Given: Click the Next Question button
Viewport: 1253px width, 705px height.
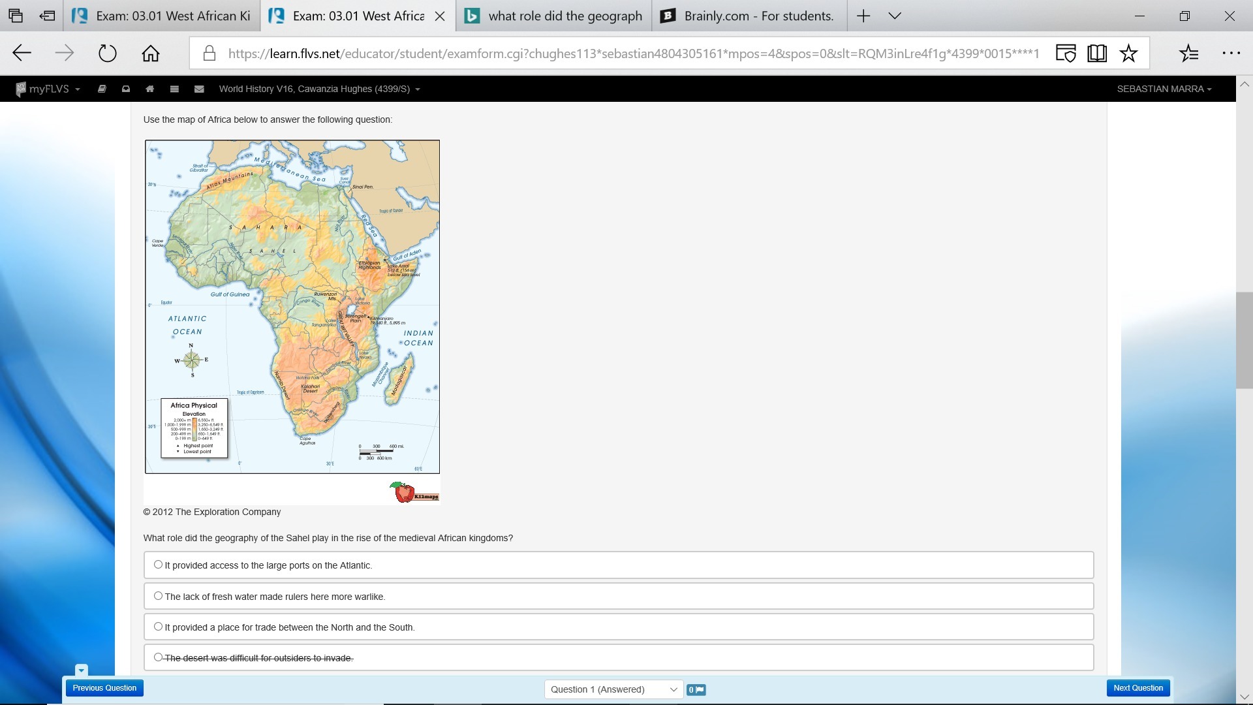Looking at the screenshot, I should click(x=1137, y=688).
